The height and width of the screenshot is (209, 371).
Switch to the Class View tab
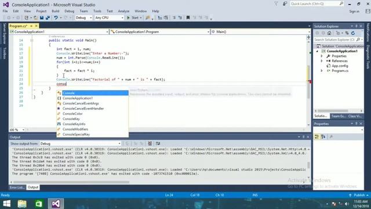pyautogui.click(x=355, y=116)
